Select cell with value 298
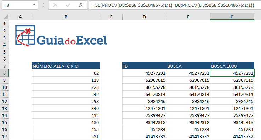Screen dimensions: 261x140 (66, 101)
